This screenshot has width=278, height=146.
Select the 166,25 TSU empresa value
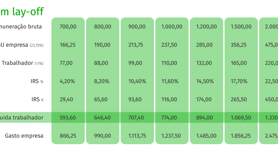click(68, 45)
